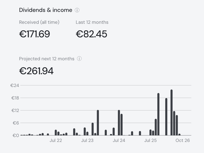Select the Dividends & income heading

pyautogui.click(x=46, y=10)
